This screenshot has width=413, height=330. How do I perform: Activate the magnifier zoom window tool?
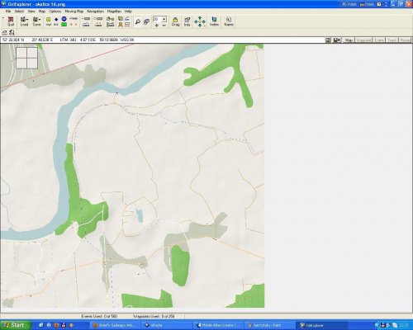137,21
